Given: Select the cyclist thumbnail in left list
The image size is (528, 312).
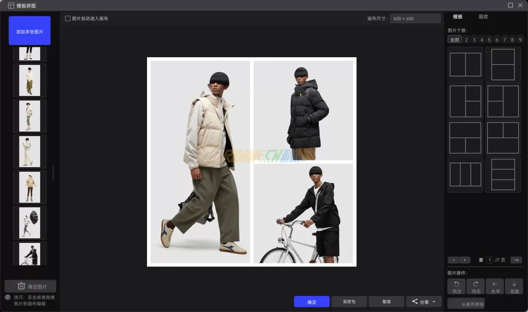Looking at the screenshot, I should point(29,254).
